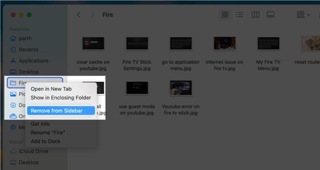Switch to icon grid view

225,15
